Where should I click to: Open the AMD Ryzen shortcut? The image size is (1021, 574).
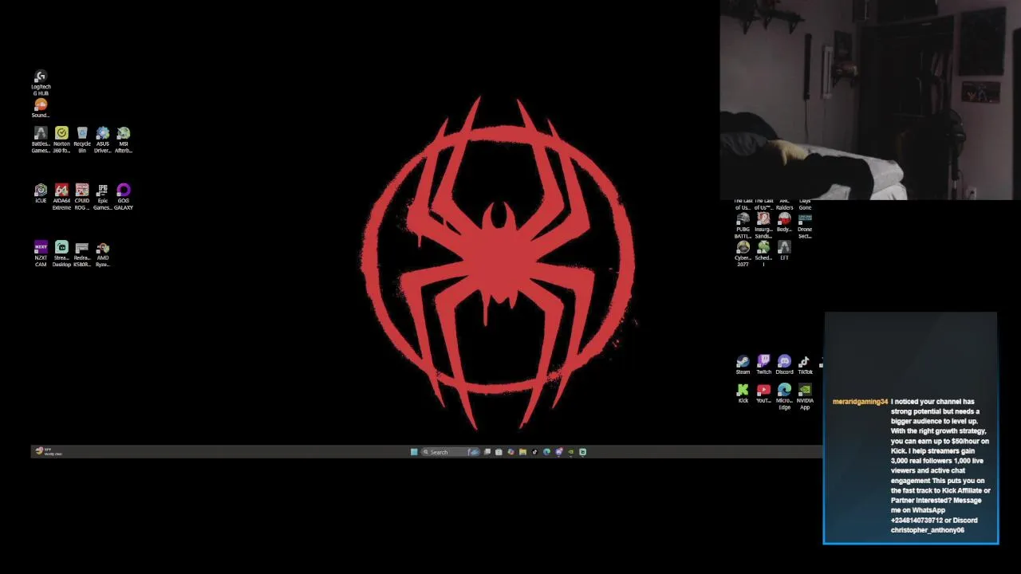tap(103, 254)
